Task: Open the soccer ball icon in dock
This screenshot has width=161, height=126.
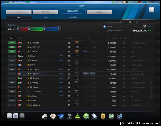Action: pyautogui.click(x=53, y=116)
